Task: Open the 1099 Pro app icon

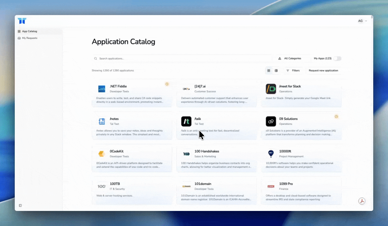Action: pos(271,186)
